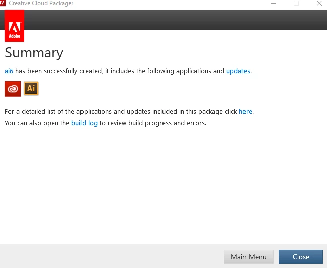
Task: Click the red Adobe logo
Action: tap(15, 26)
